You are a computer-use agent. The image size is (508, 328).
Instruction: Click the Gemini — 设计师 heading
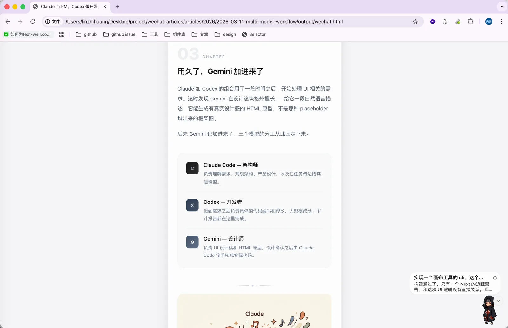[224, 239]
